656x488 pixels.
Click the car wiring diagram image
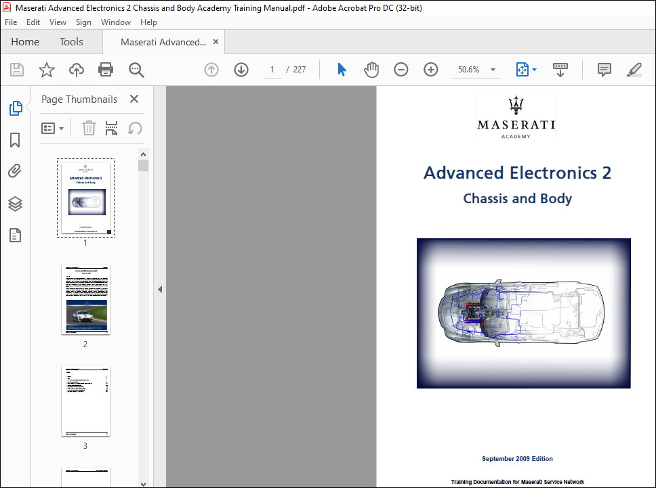[524, 313]
